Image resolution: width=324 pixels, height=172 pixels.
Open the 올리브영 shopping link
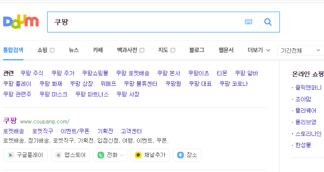pyautogui.click(x=305, y=122)
